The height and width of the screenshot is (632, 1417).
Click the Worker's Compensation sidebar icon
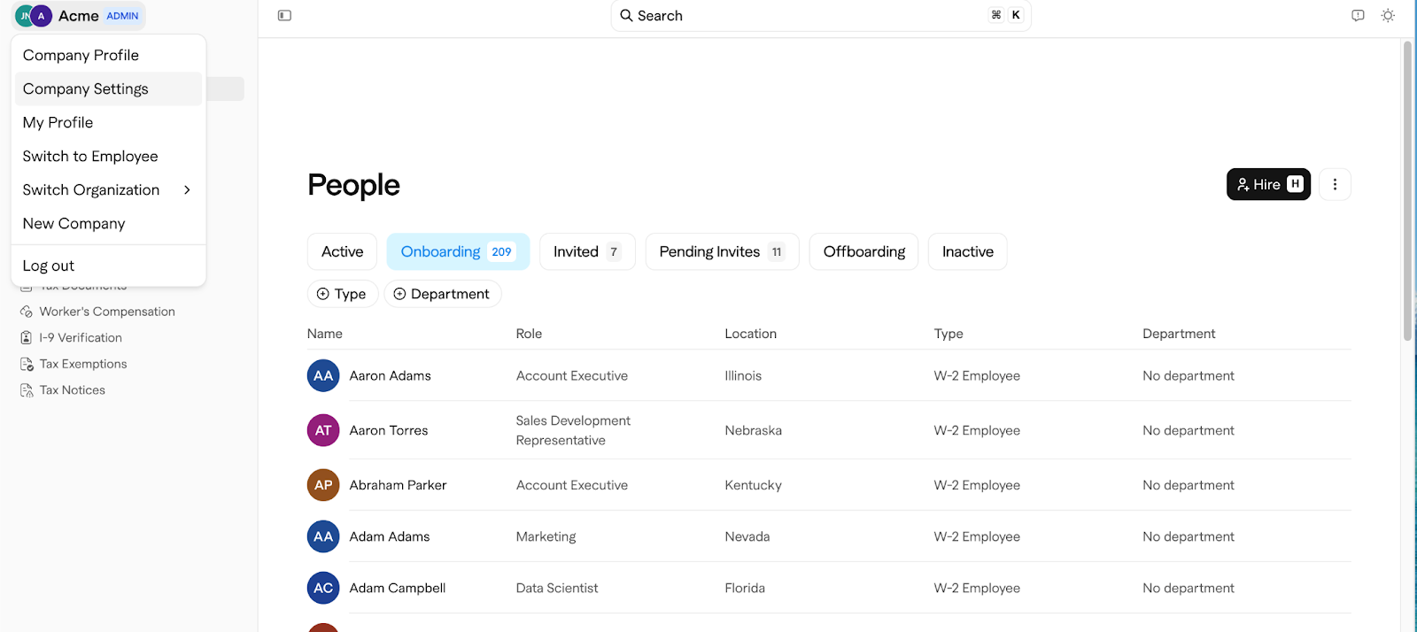27,312
